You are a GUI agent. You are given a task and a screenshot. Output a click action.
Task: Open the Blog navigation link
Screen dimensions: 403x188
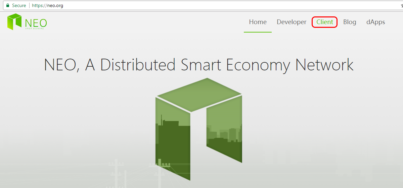pos(350,22)
